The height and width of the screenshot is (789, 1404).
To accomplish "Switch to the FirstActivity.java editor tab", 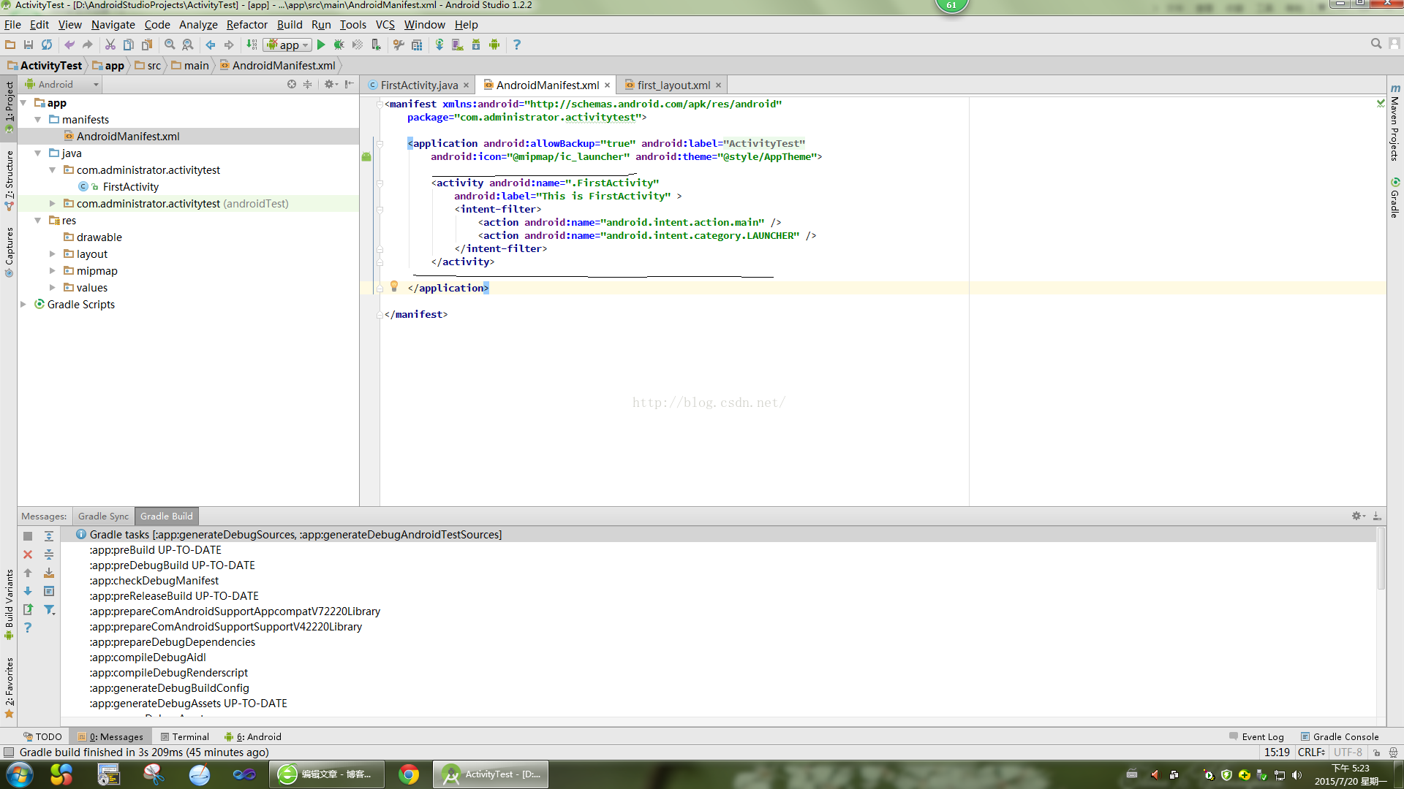I will point(418,85).
